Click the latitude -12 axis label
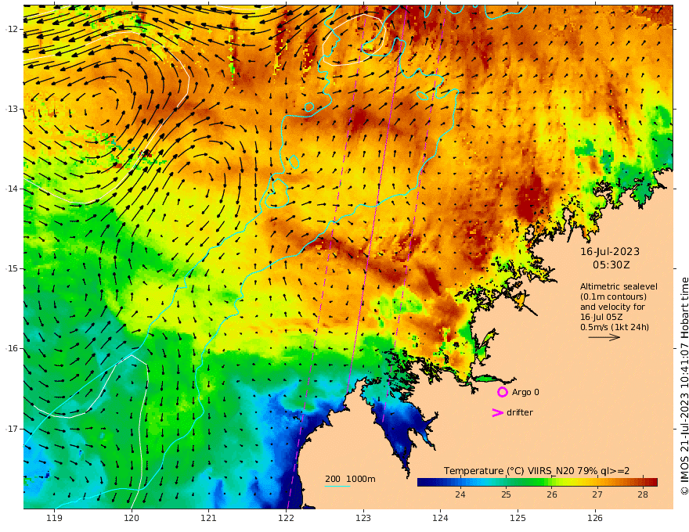The height and width of the screenshot is (532, 689). tap(12, 29)
